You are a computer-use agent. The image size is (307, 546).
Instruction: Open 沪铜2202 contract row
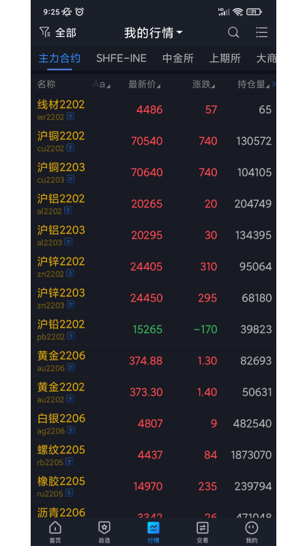(153, 141)
